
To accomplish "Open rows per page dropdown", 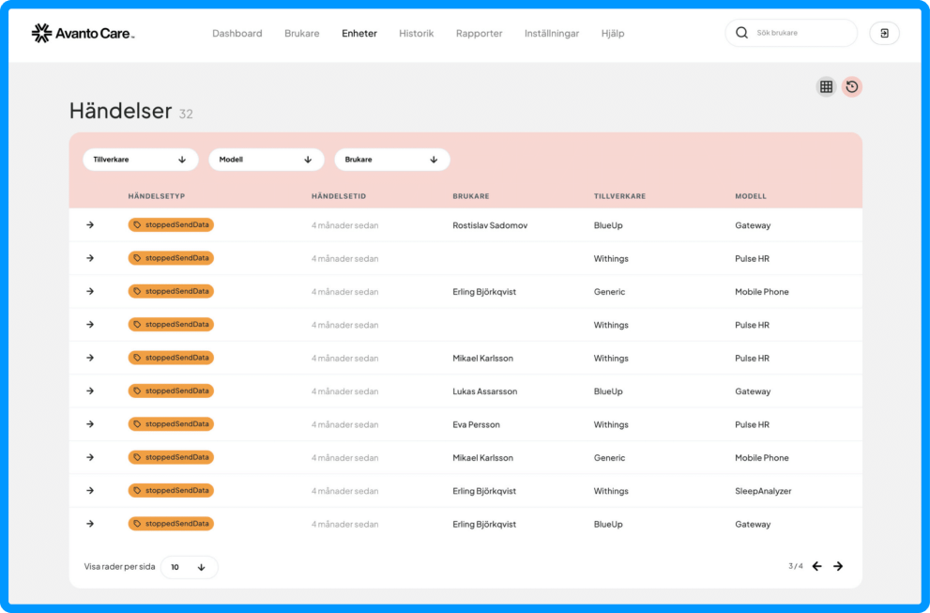I will (190, 567).
